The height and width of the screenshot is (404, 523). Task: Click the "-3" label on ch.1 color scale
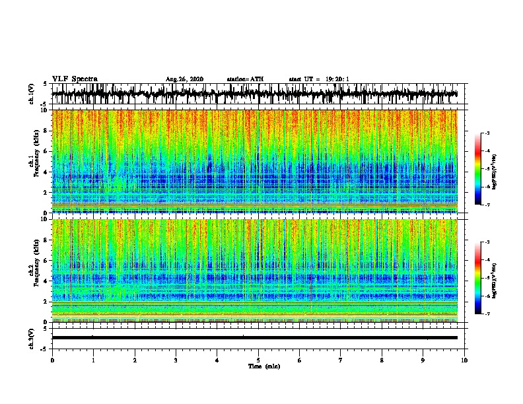pyautogui.click(x=487, y=133)
